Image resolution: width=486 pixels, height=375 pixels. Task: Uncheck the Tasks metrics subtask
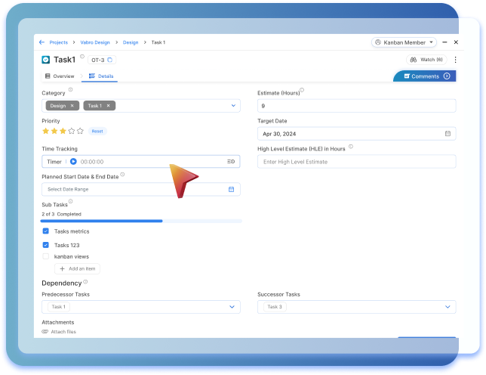(46, 231)
